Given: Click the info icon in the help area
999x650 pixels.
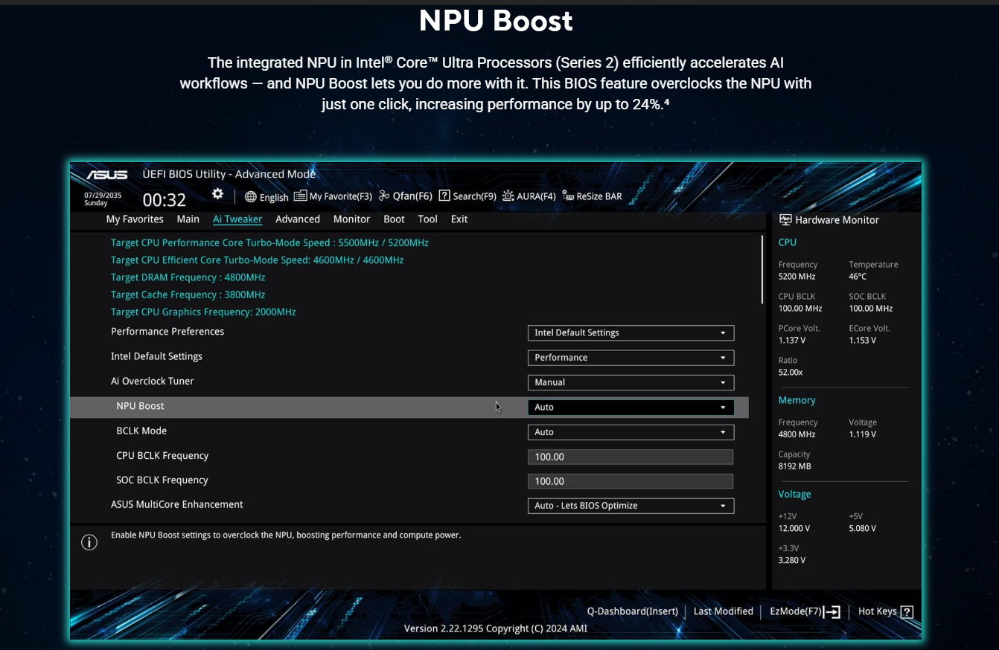Looking at the screenshot, I should click(89, 542).
